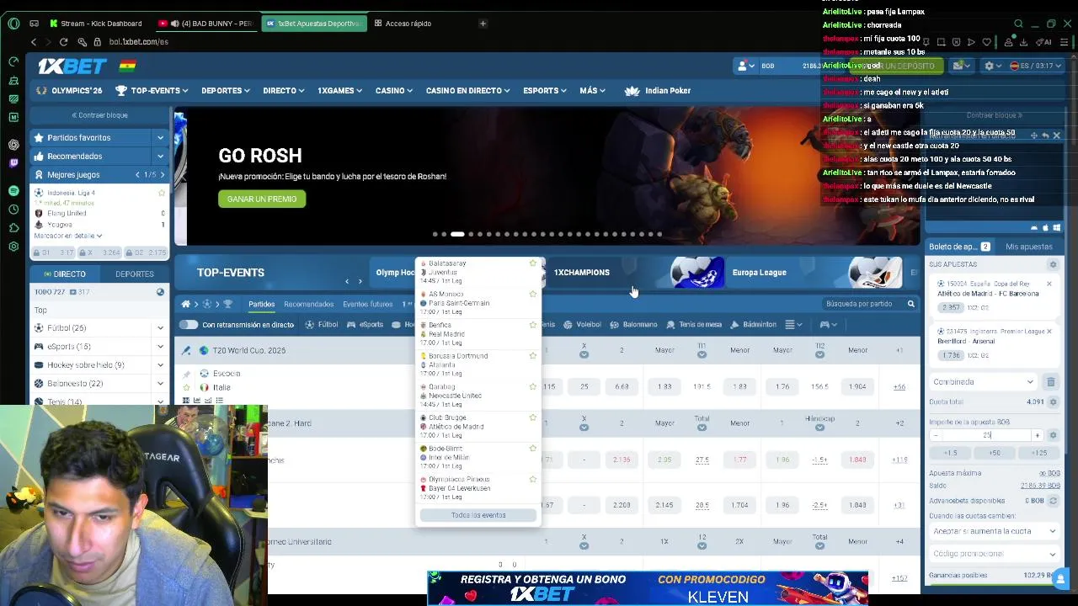Favorite the Indonesia Liga 4 match star
Image resolution: width=1078 pixels, height=606 pixels.
162,193
